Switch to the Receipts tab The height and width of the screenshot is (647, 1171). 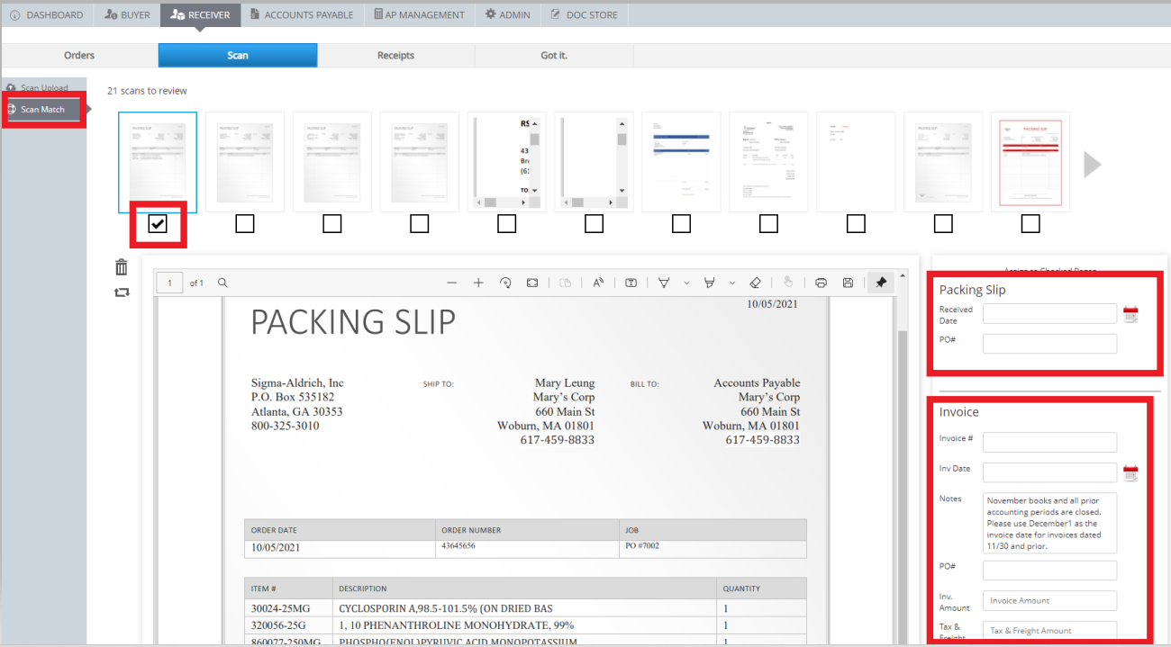pos(395,56)
